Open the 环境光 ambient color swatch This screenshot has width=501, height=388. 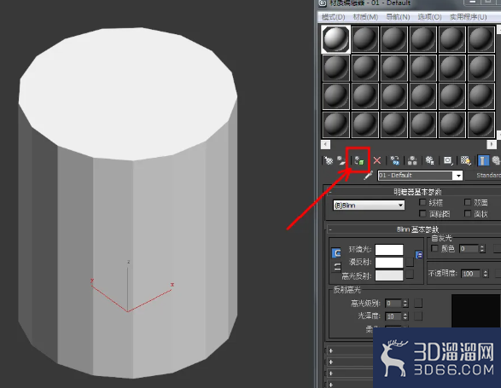389,250
